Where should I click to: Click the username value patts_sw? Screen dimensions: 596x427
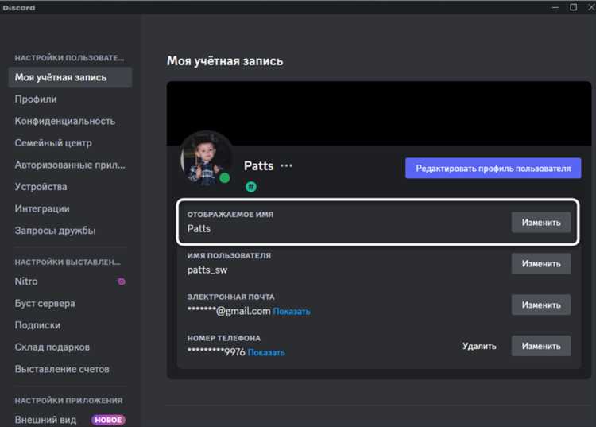207,270
